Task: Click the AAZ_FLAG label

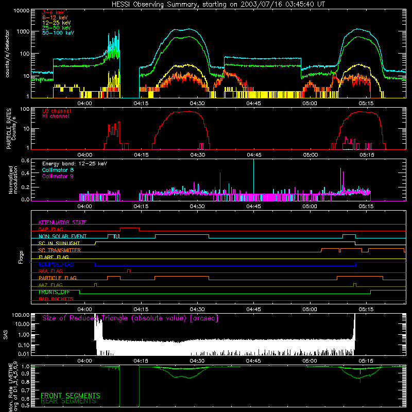Action: coord(50,285)
